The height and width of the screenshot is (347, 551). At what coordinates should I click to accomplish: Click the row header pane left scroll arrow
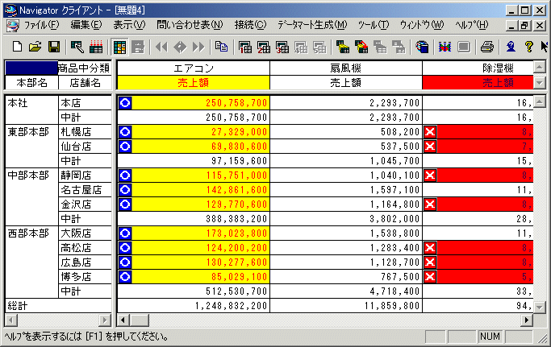pyautogui.click(x=11, y=320)
